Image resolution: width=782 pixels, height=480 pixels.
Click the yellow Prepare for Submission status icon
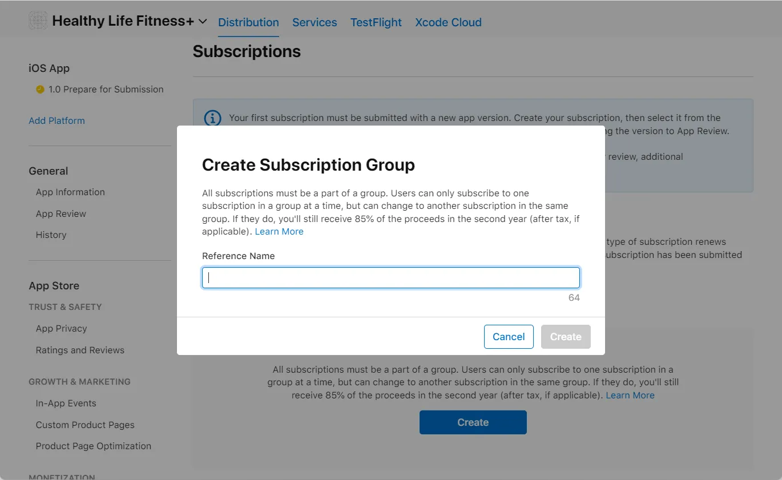coord(40,90)
